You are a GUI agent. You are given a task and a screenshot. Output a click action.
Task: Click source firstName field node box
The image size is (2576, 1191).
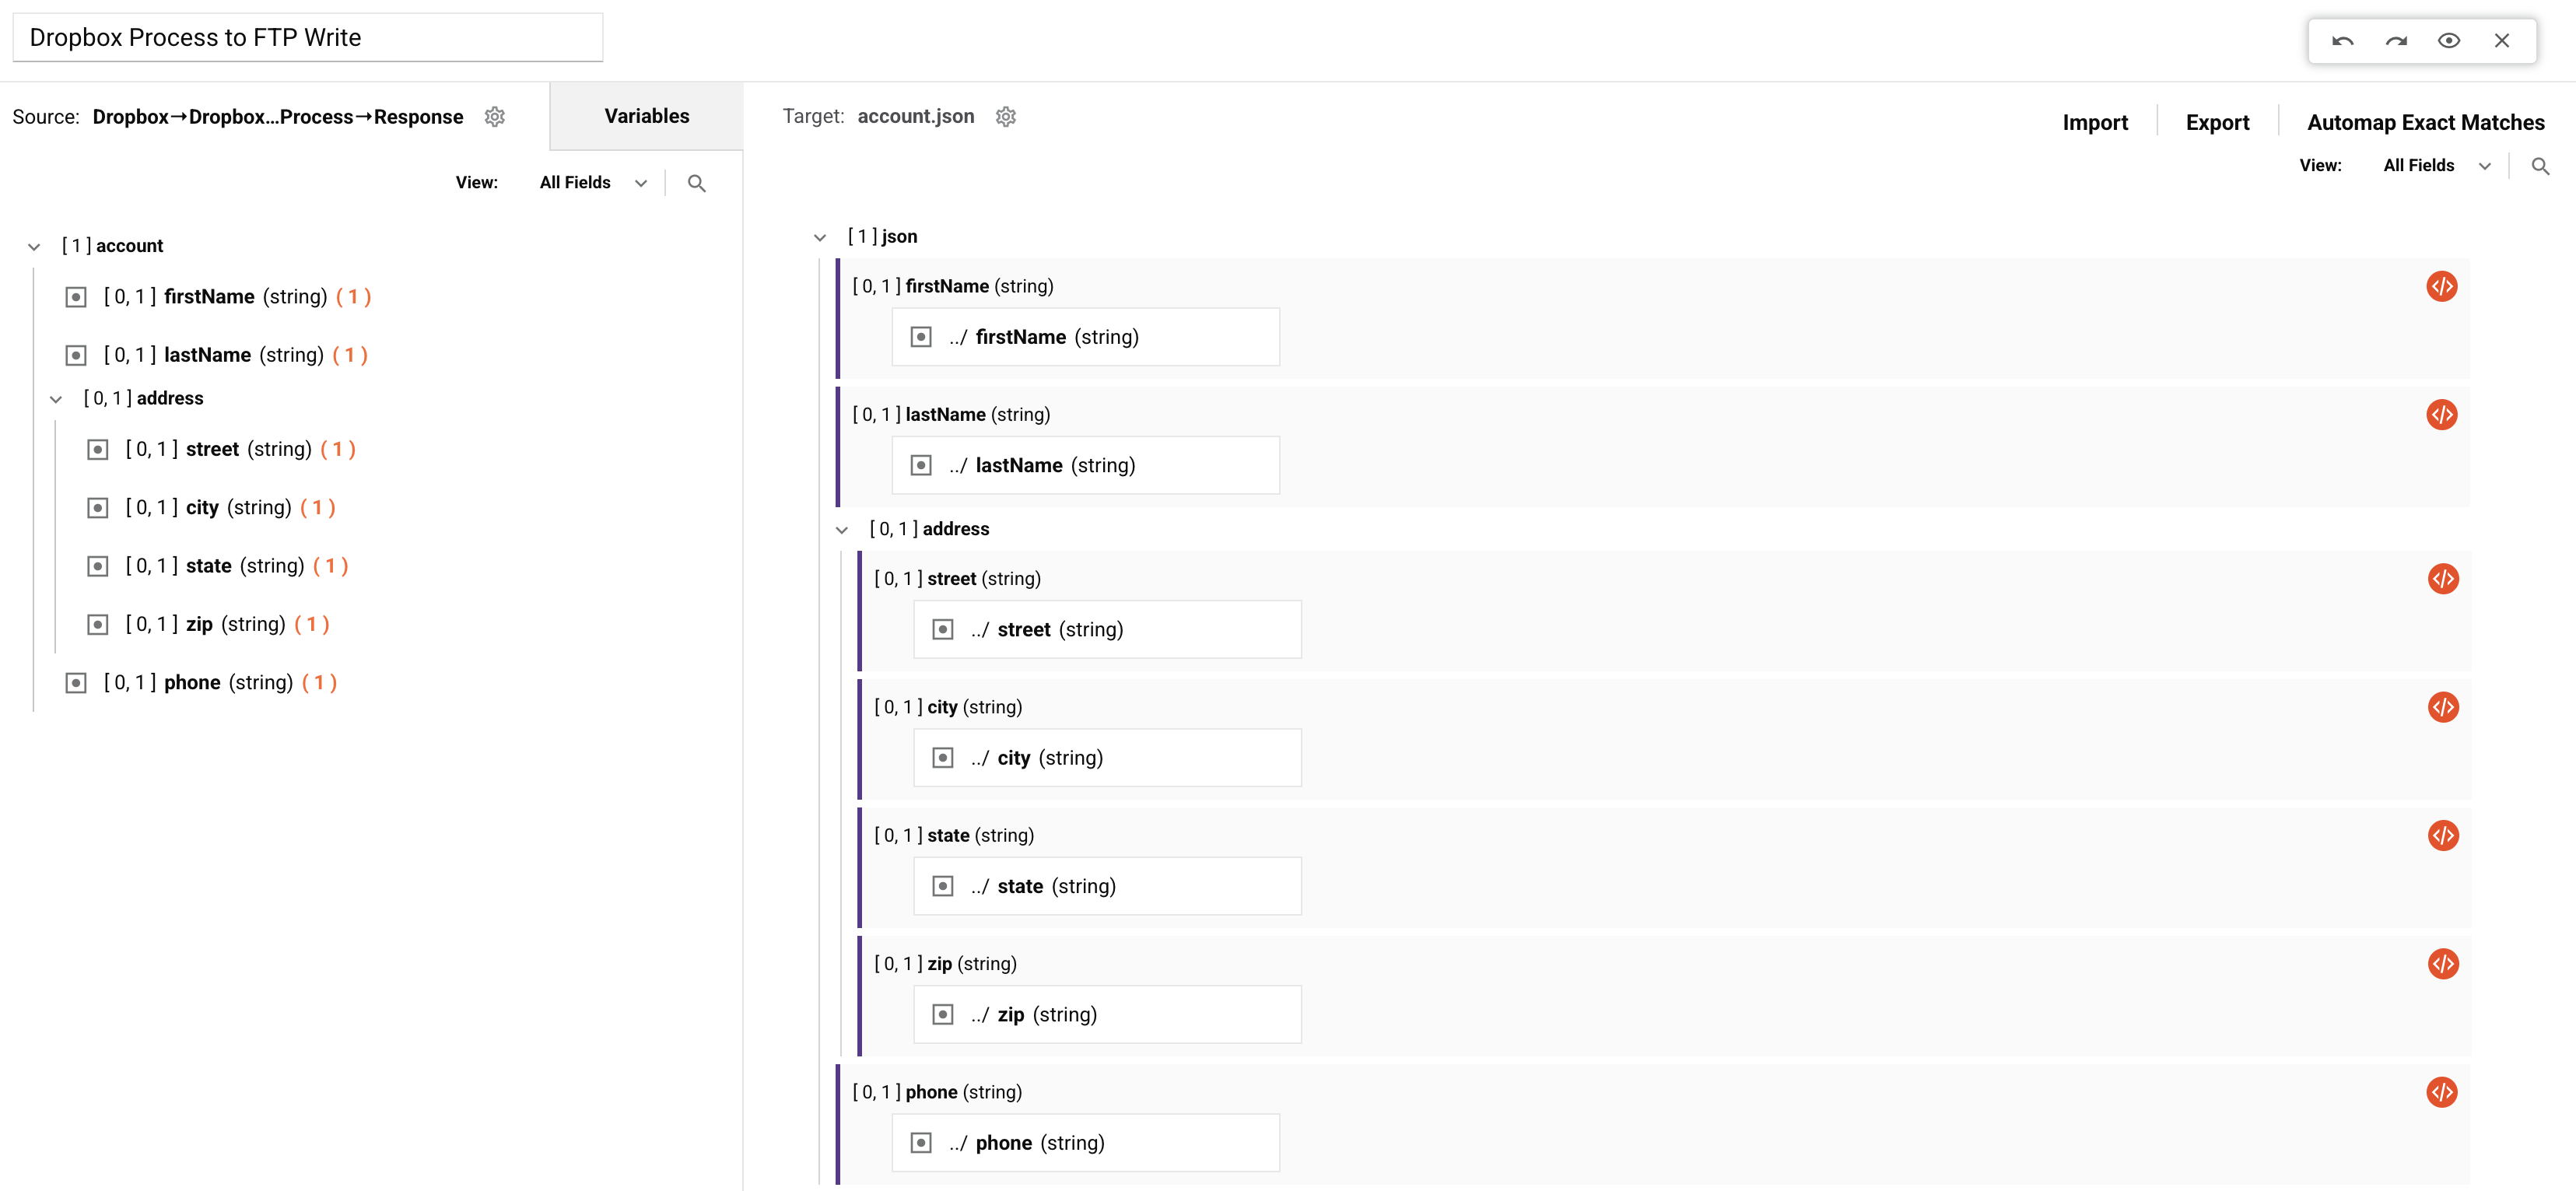point(76,297)
